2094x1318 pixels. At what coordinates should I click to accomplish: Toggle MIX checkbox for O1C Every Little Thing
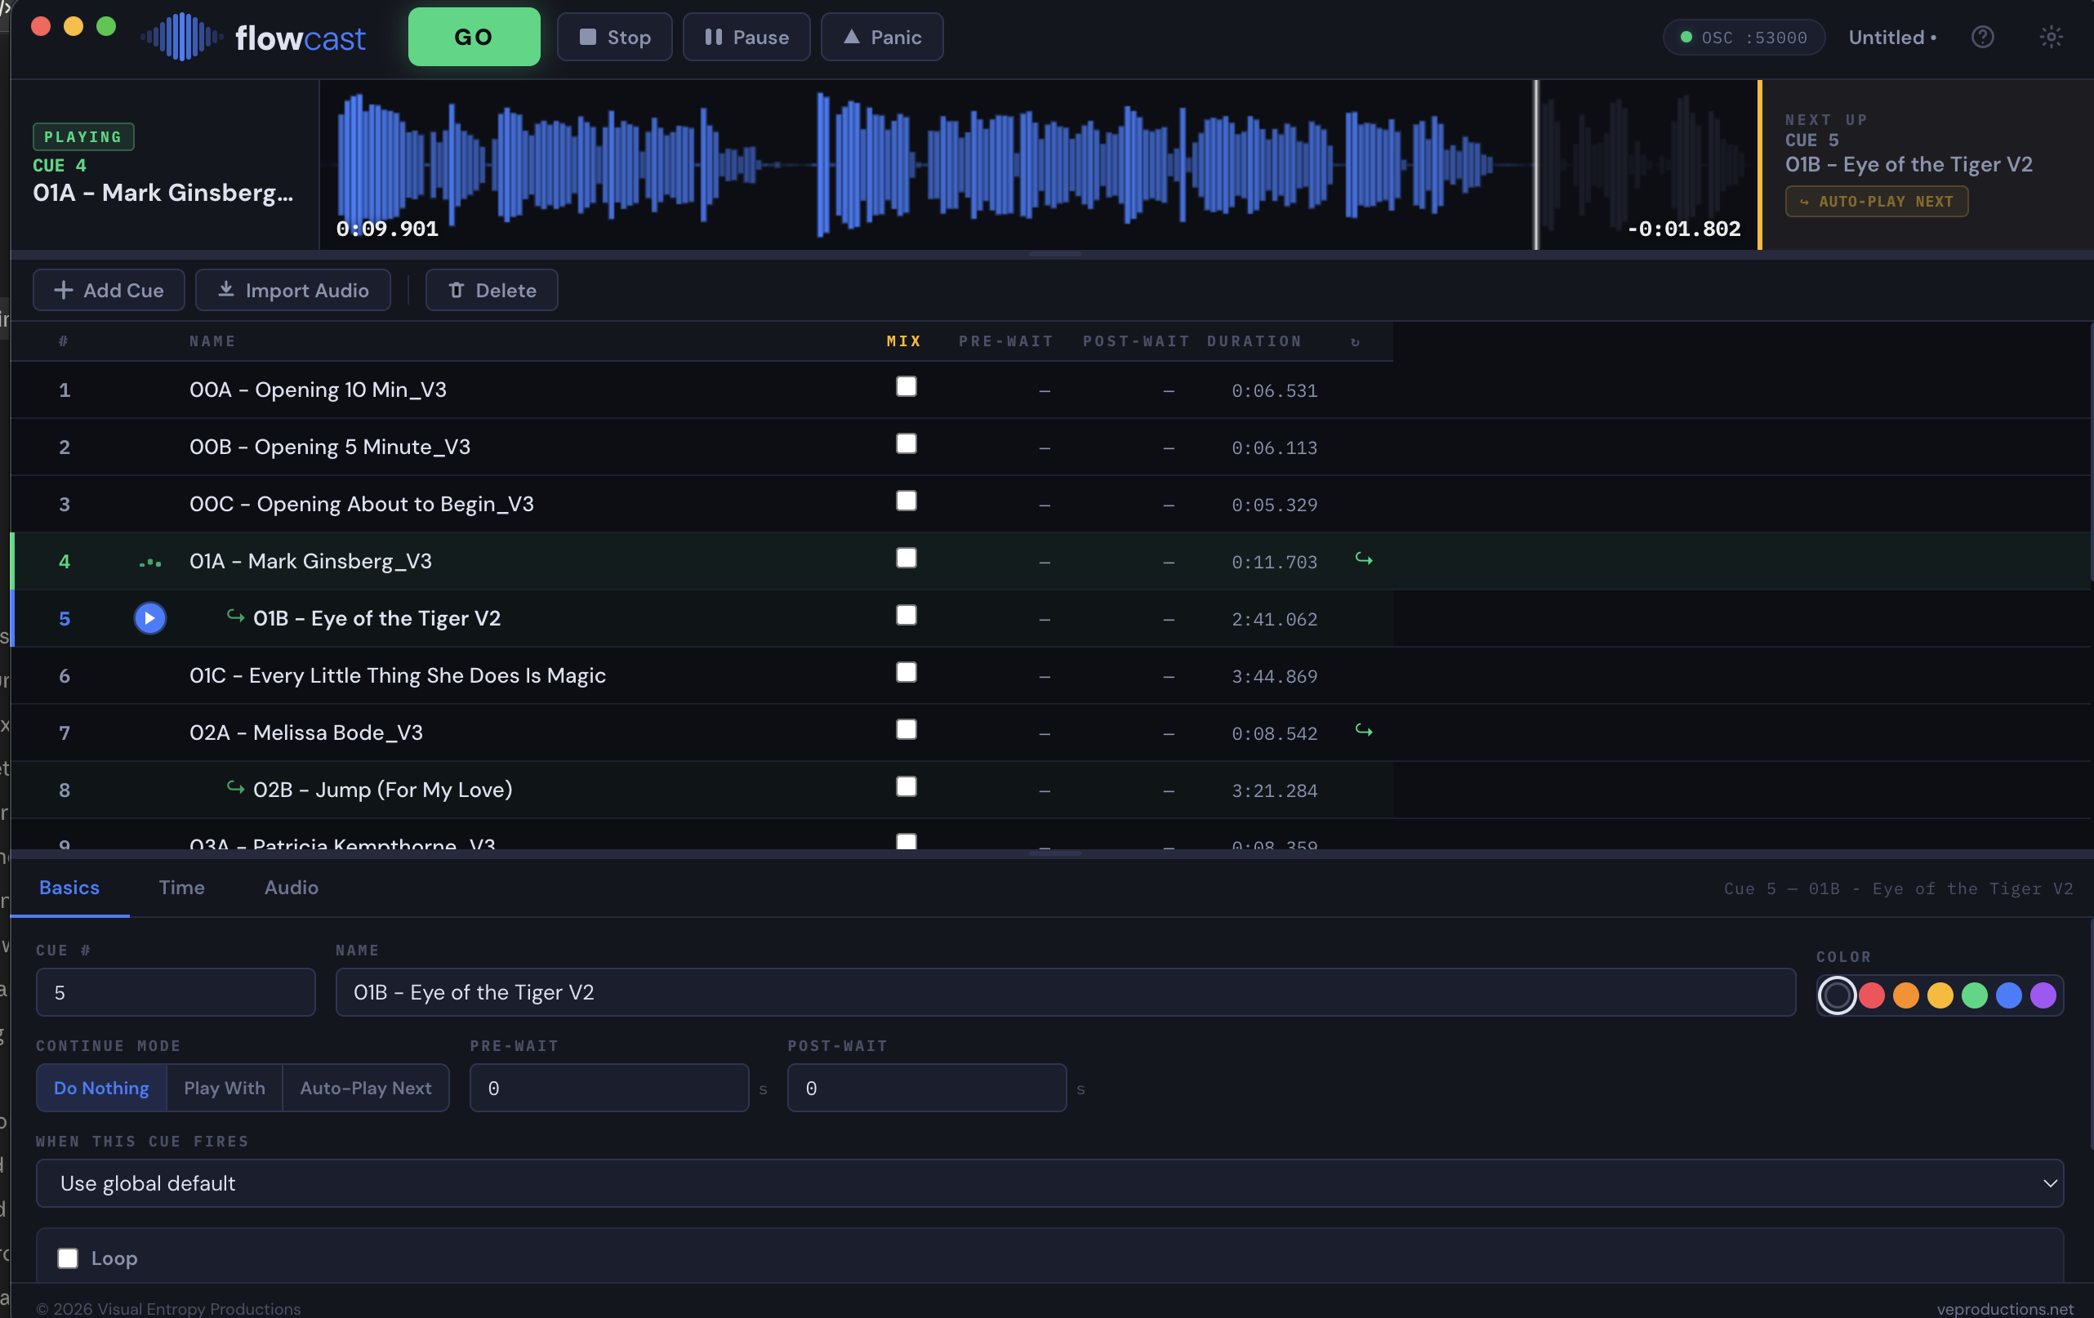coord(907,673)
